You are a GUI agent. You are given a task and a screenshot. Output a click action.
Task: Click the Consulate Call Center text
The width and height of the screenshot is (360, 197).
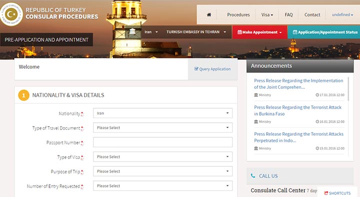coord(278,191)
